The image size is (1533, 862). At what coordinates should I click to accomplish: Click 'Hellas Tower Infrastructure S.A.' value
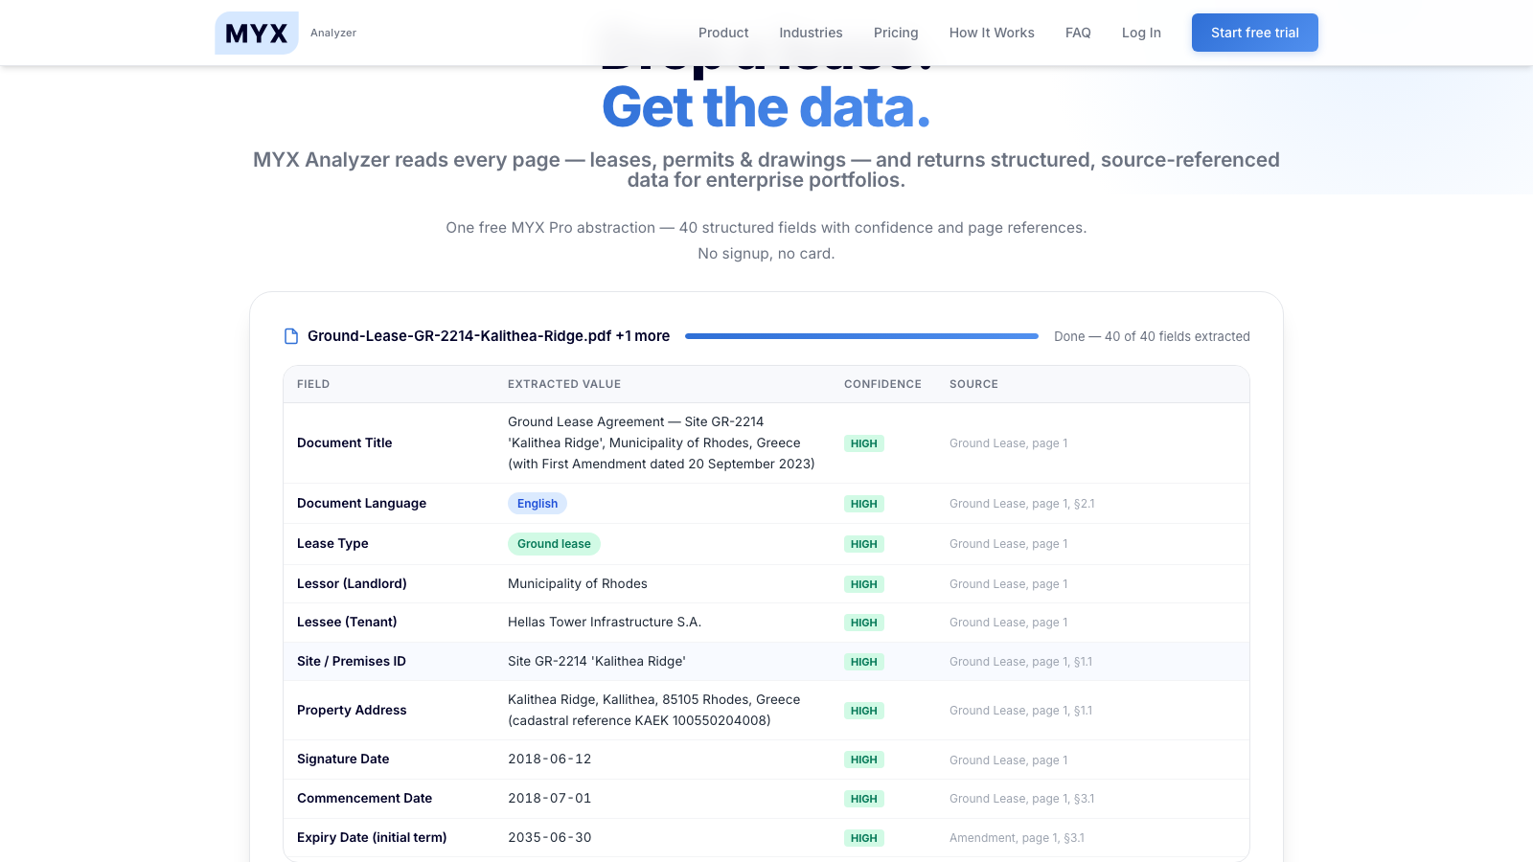point(605,622)
